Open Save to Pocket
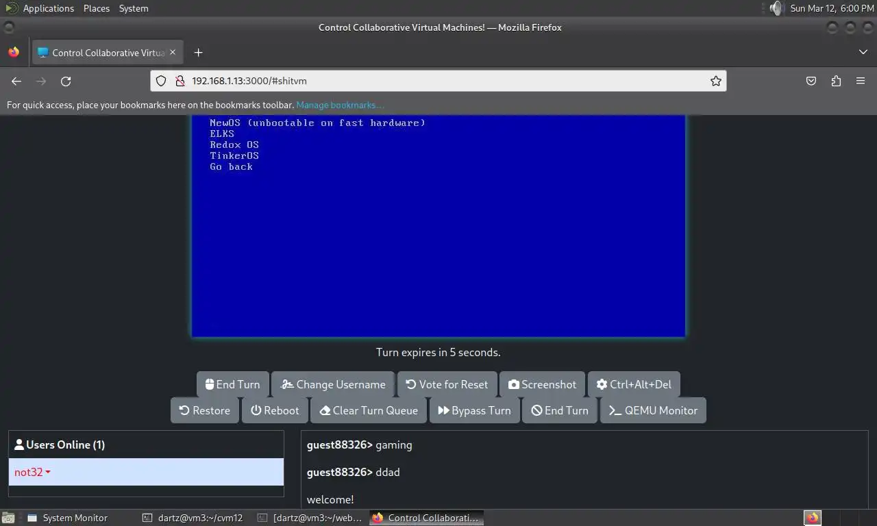The width and height of the screenshot is (877, 526). (x=811, y=81)
